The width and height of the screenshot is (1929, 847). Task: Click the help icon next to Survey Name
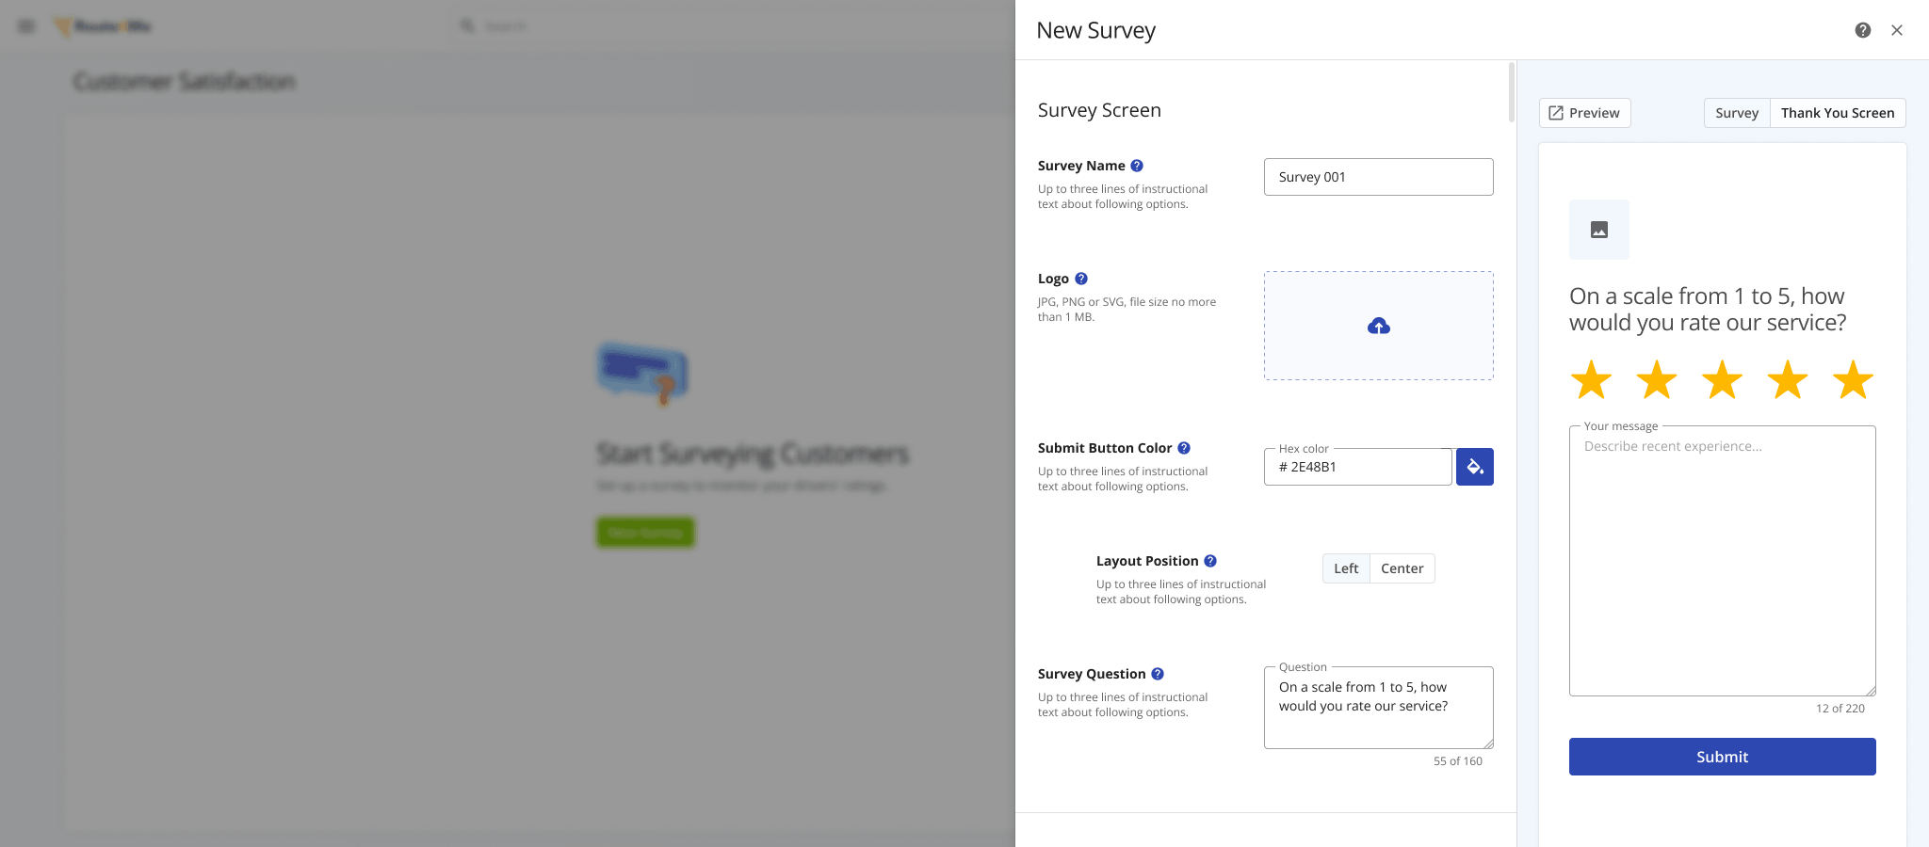click(x=1137, y=166)
